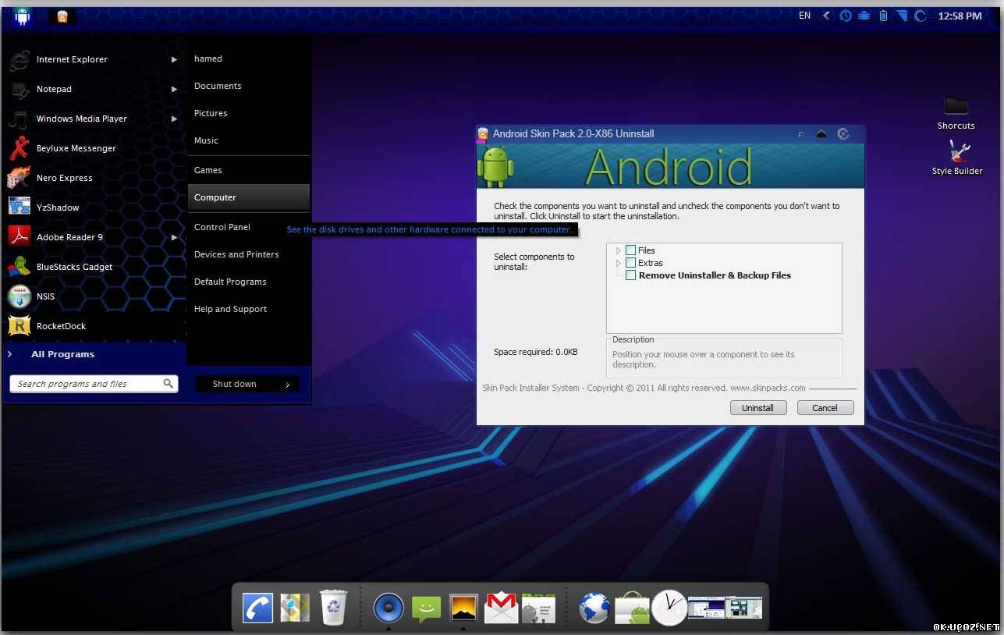Click the Android Skin Pack taskbar icon
Screen dimensions: 1004x635
point(62,16)
